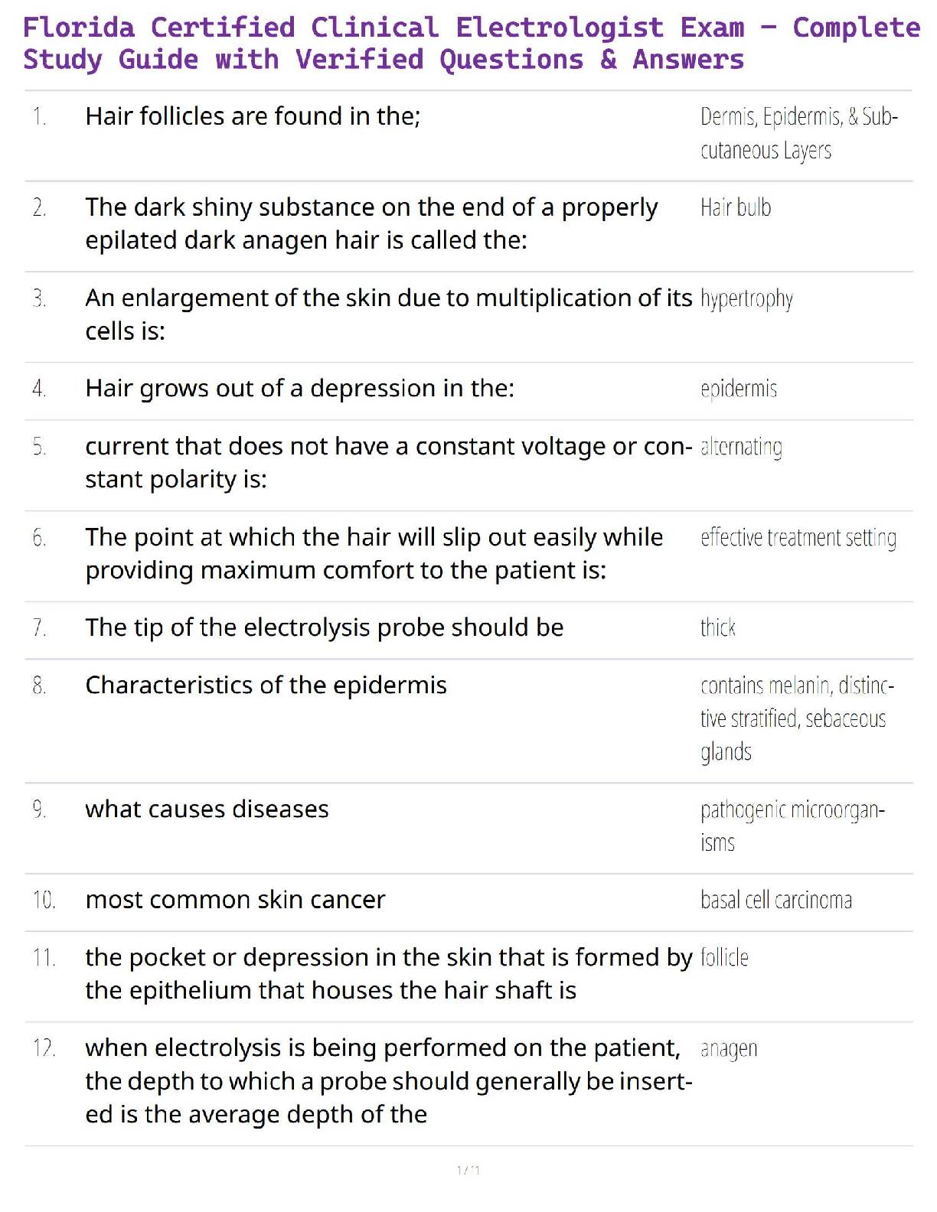Click the "effective treatment setting" answer
Image resolution: width=937 pixels, height=1212 pixels.
pyautogui.click(x=798, y=538)
